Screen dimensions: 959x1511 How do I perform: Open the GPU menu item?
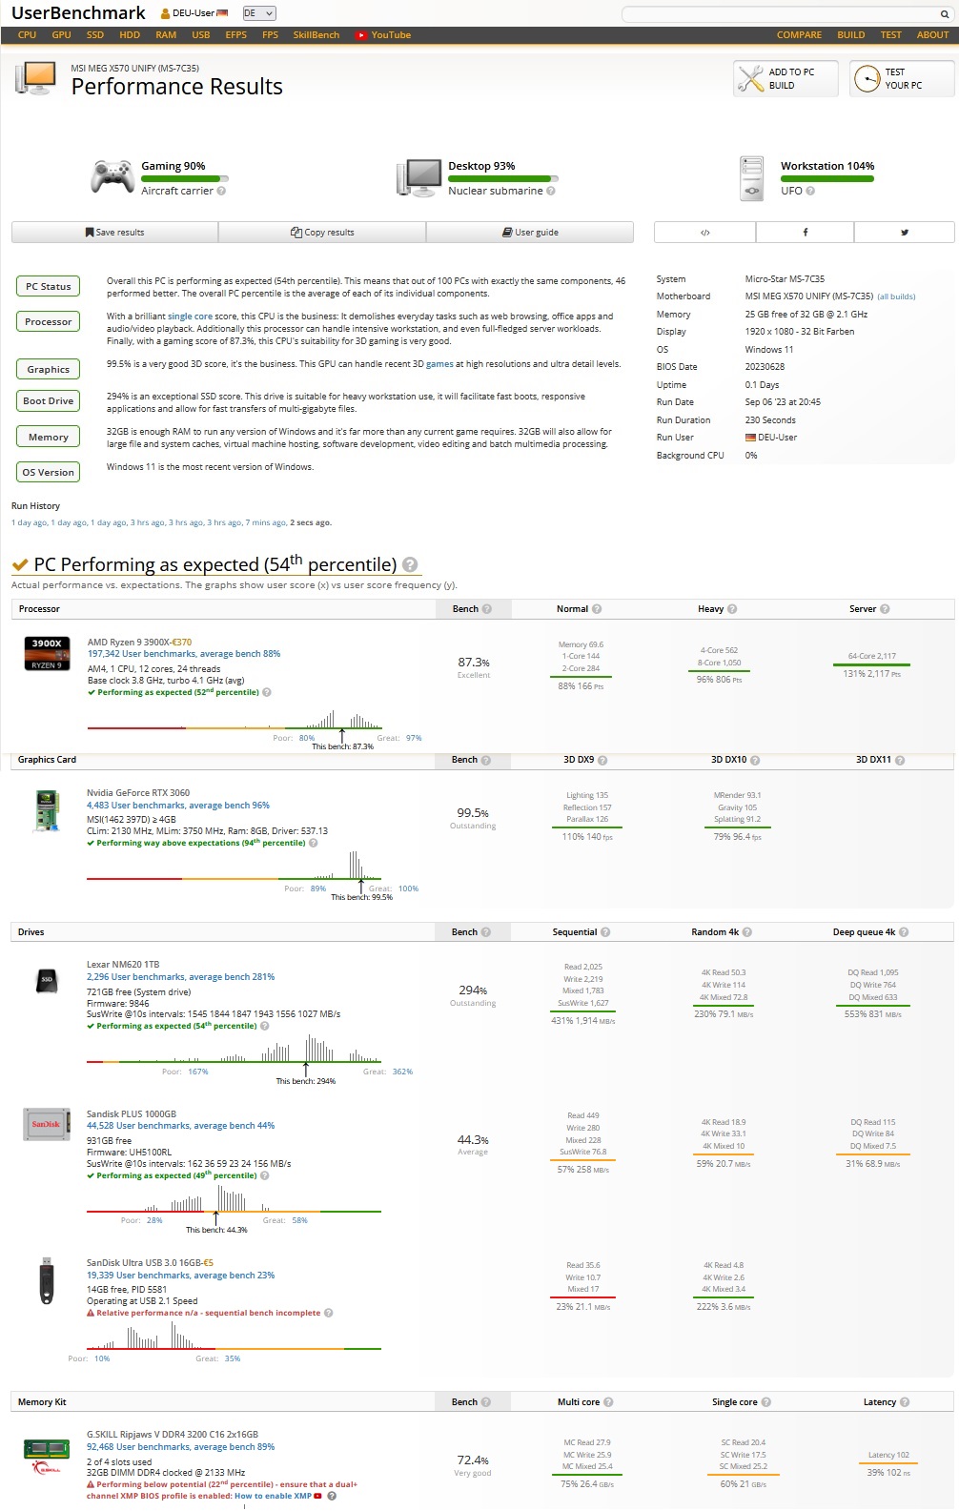[61, 35]
